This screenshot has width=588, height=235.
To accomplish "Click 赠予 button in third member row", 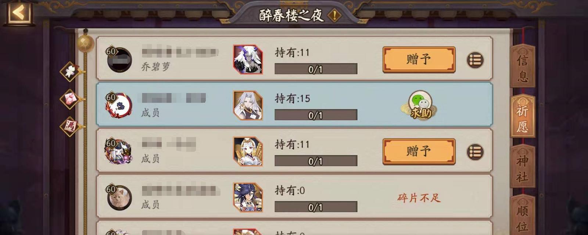I will pyautogui.click(x=419, y=151).
